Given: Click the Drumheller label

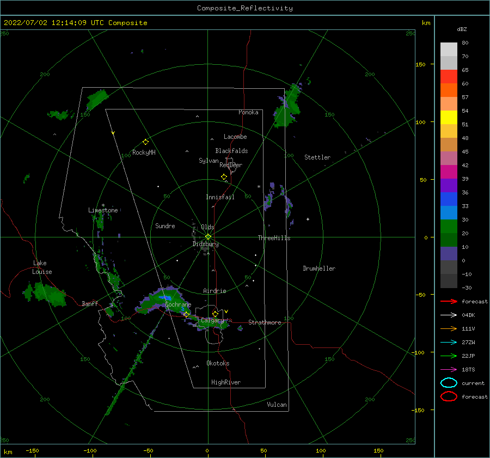Looking at the screenshot, I should pos(319,268).
